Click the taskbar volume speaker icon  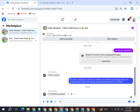122,109
